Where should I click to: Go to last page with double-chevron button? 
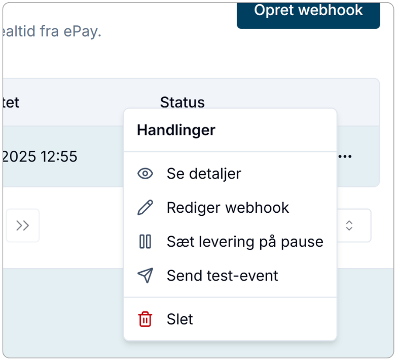[x=23, y=225]
